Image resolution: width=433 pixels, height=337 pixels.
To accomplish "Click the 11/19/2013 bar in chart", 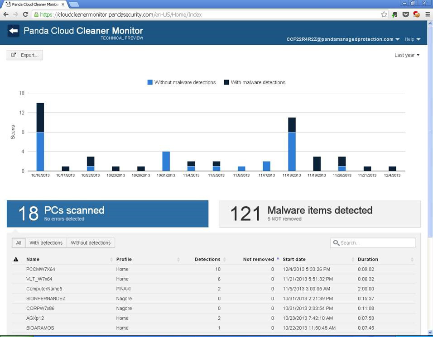I will pos(317,164).
